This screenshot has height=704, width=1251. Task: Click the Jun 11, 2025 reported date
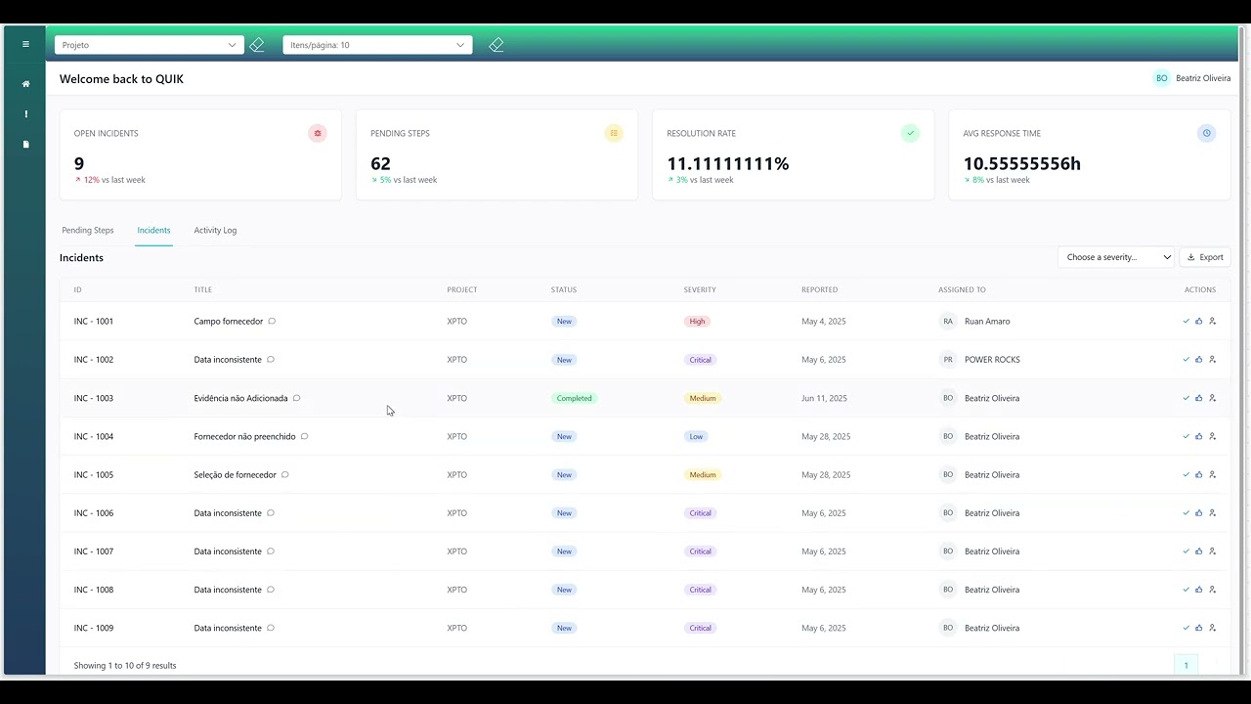click(x=825, y=398)
